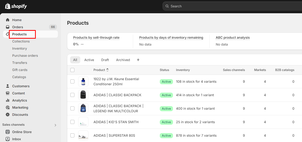Click the Products tag icon
Screen dimensions: 302x142
click(8, 34)
